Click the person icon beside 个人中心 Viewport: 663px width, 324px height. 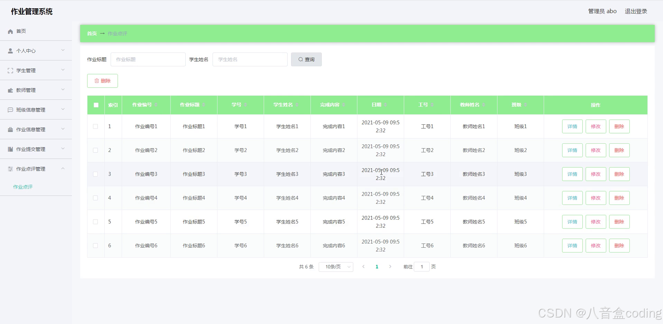click(10, 51)
